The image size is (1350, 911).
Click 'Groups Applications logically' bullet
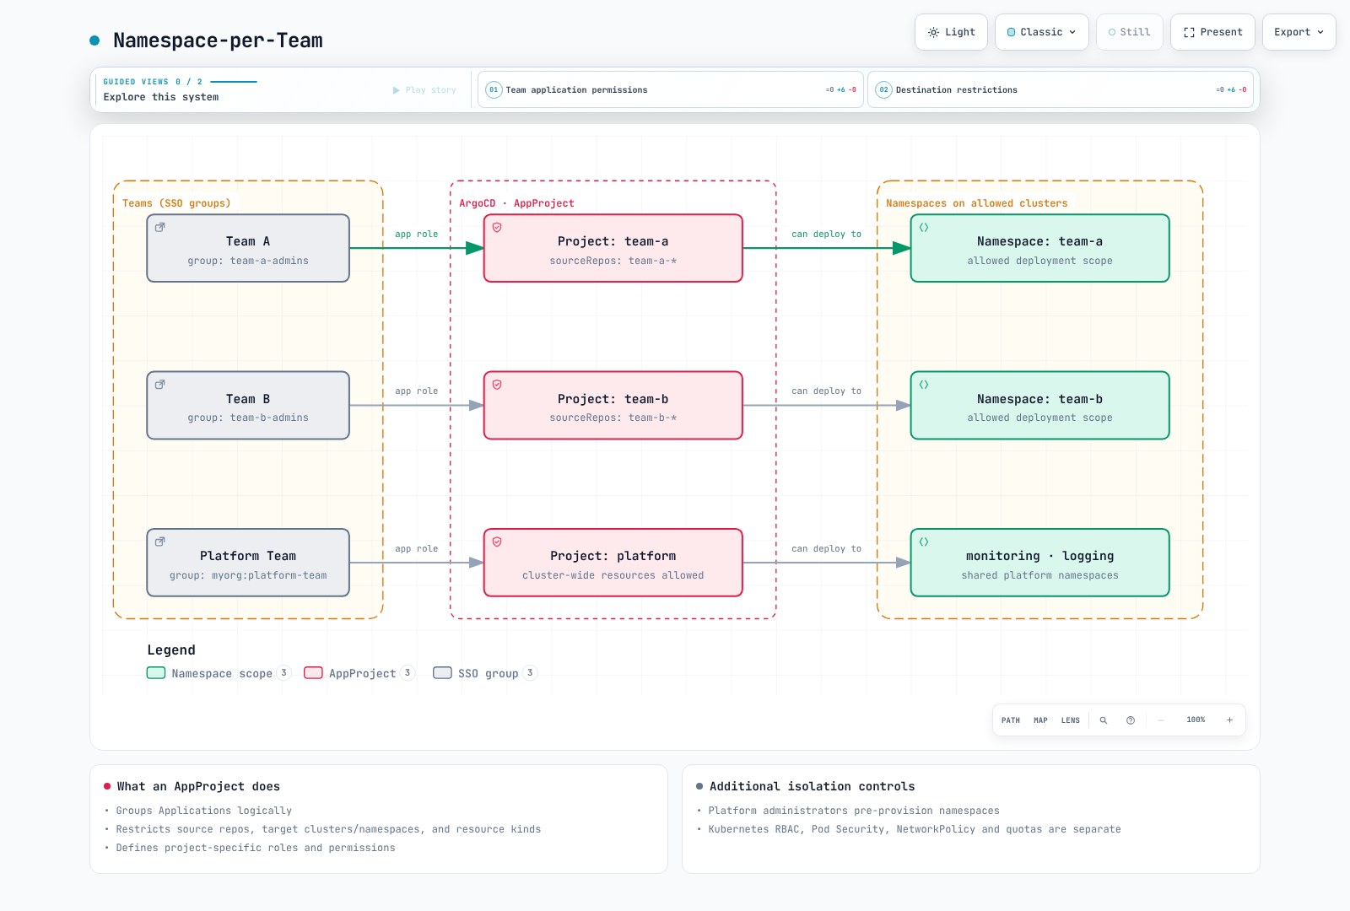click(204, 811)
